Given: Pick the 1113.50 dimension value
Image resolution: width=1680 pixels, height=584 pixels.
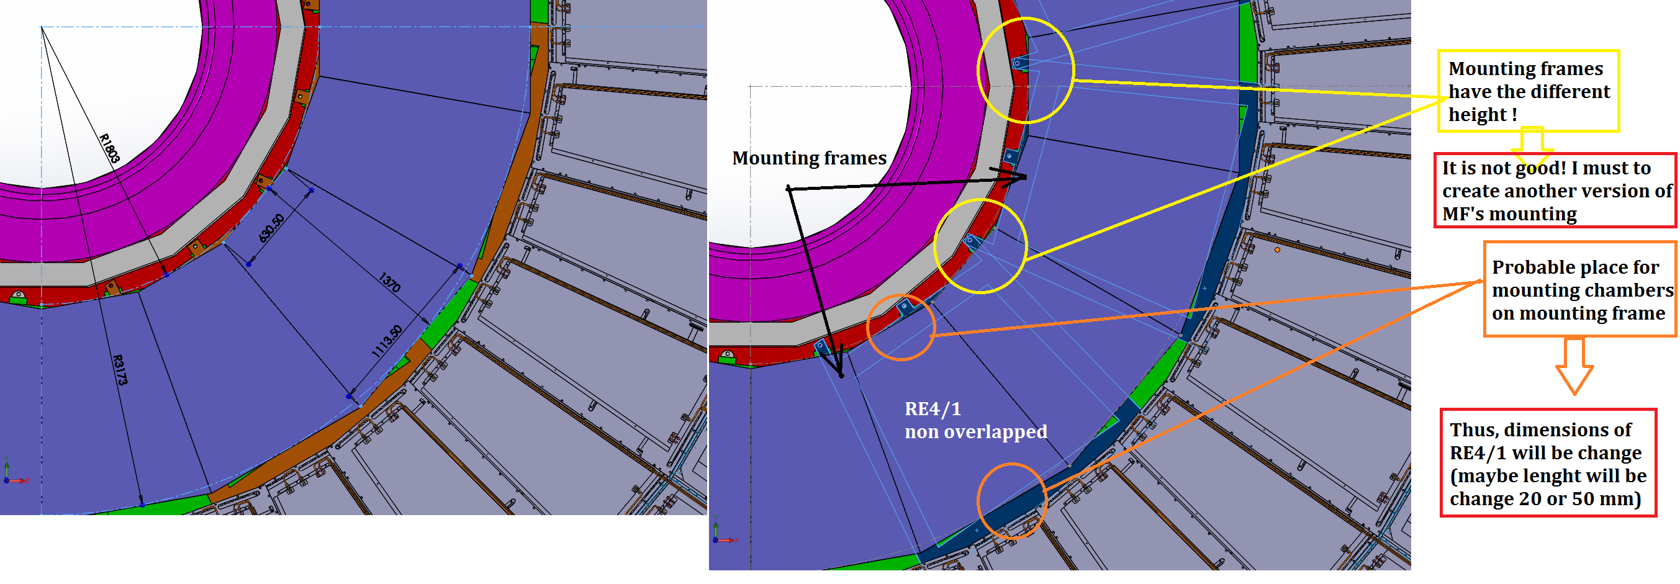Looking at the screenshot, I should [387, 341].
